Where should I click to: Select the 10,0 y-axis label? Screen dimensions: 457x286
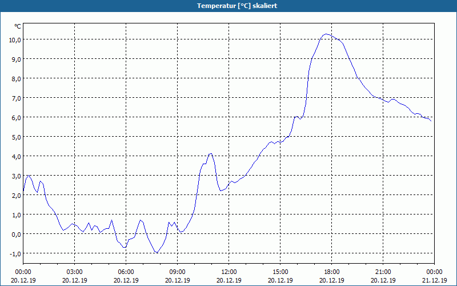point(15,40)
